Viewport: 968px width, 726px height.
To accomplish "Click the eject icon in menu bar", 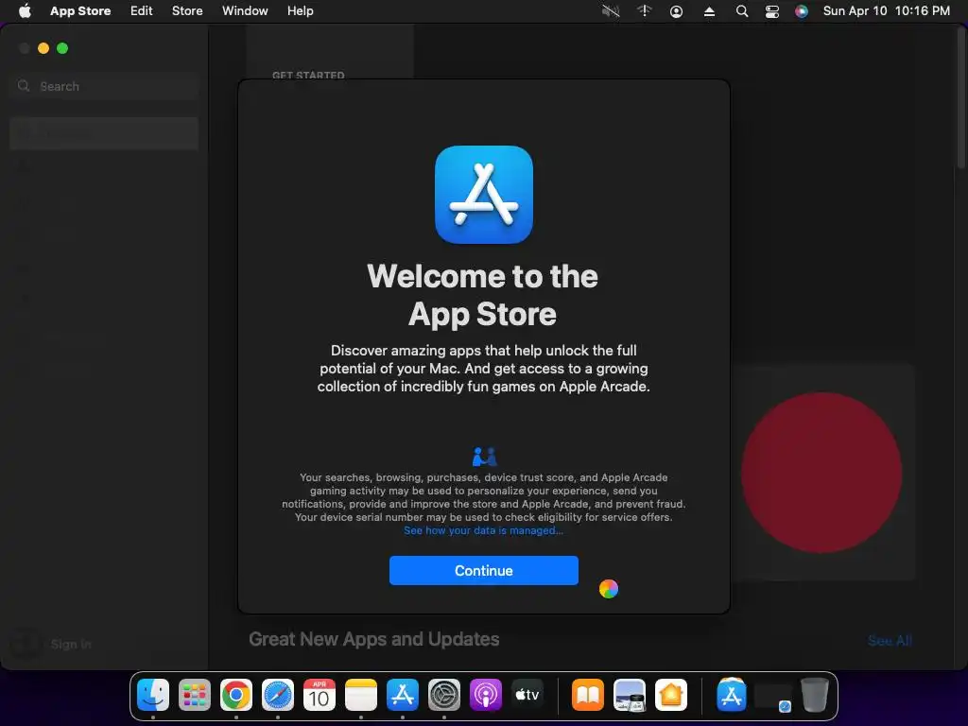I will (x=709, y=11).
